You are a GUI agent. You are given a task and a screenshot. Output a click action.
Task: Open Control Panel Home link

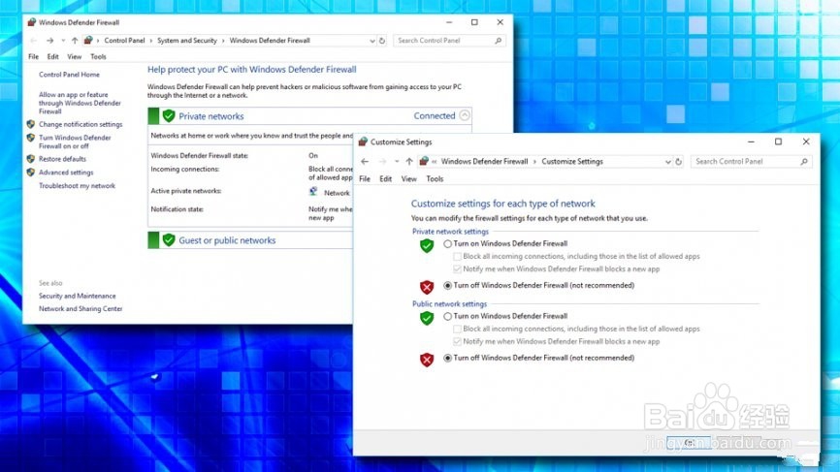click(x=69, y=75)
